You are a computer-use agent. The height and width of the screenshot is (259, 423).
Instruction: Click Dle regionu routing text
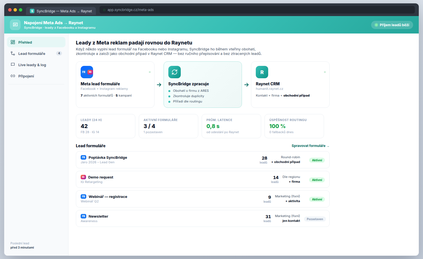291,177
